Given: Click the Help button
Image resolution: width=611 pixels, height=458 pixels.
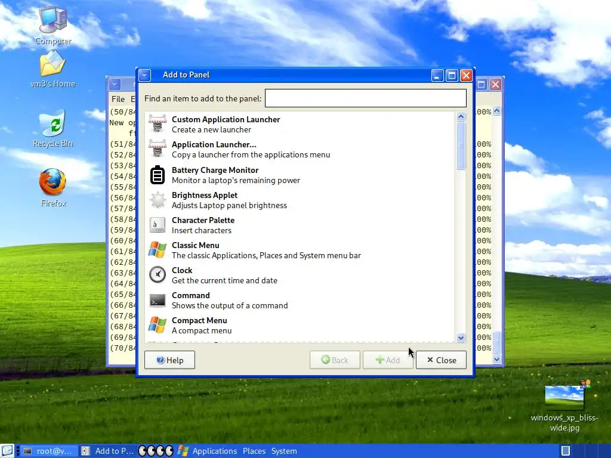Looking at the screenshot, I should (169, 360).
